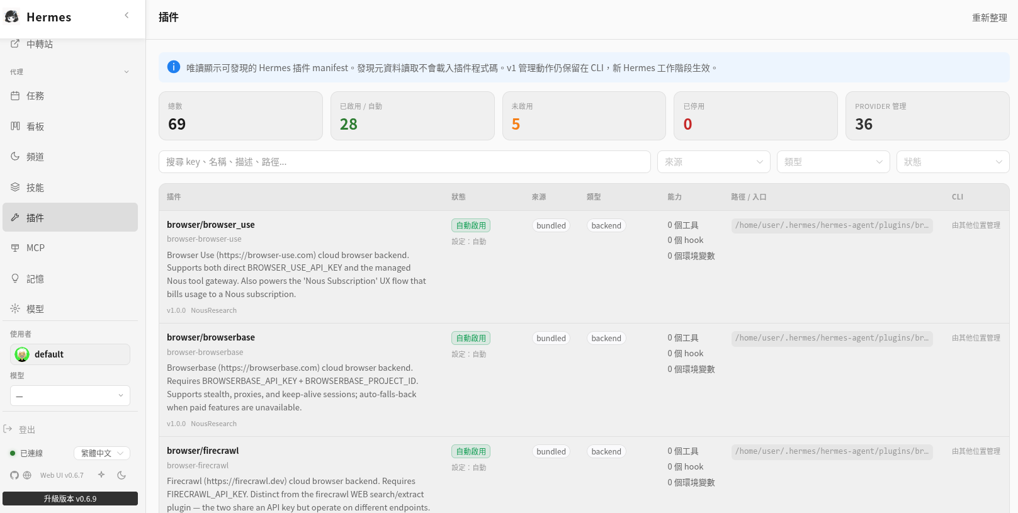The image size is (1018, 513).
Task: Open the 類型 type filter dropdown
Action: [x=834, y=162]
